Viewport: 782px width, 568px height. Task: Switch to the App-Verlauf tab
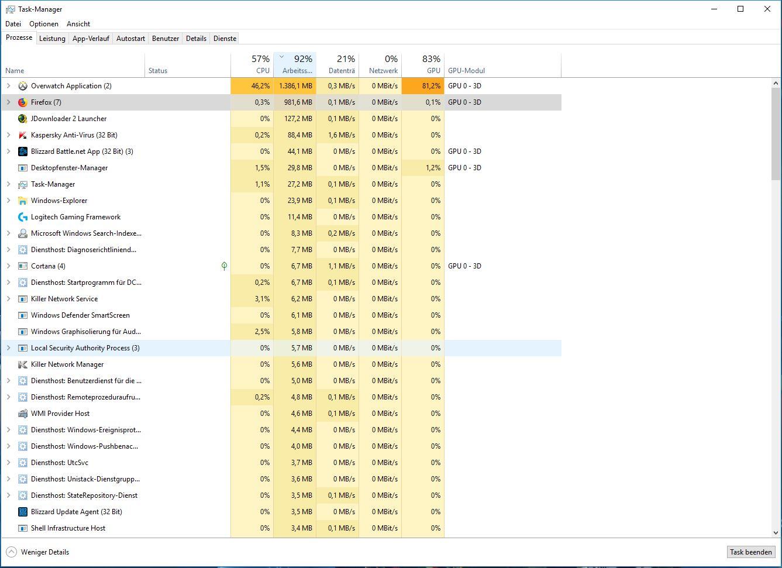(x=91, y=39)
